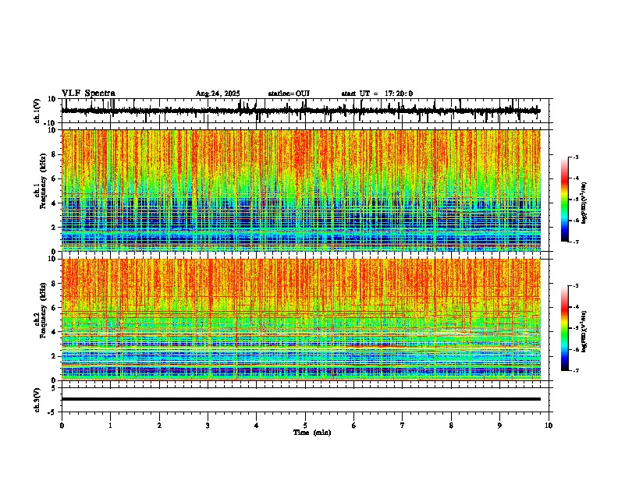Click the 'ch.1(V)' waveform axis label
The height and width of the screenshot is (477, 618).
tap(37, 111)
